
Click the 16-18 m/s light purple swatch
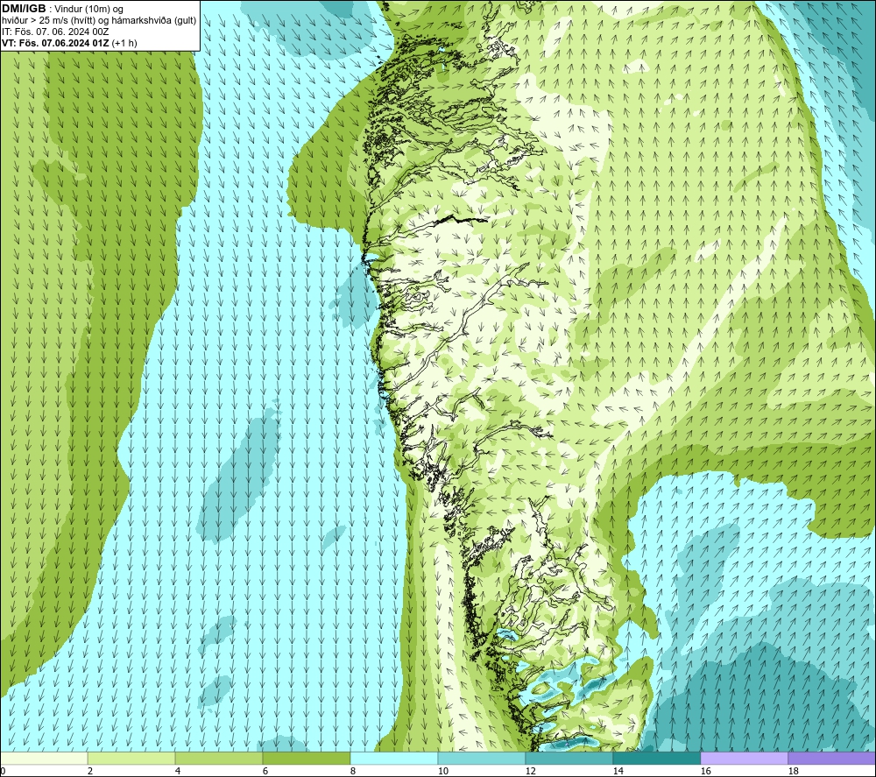click(x=744, y=758)
